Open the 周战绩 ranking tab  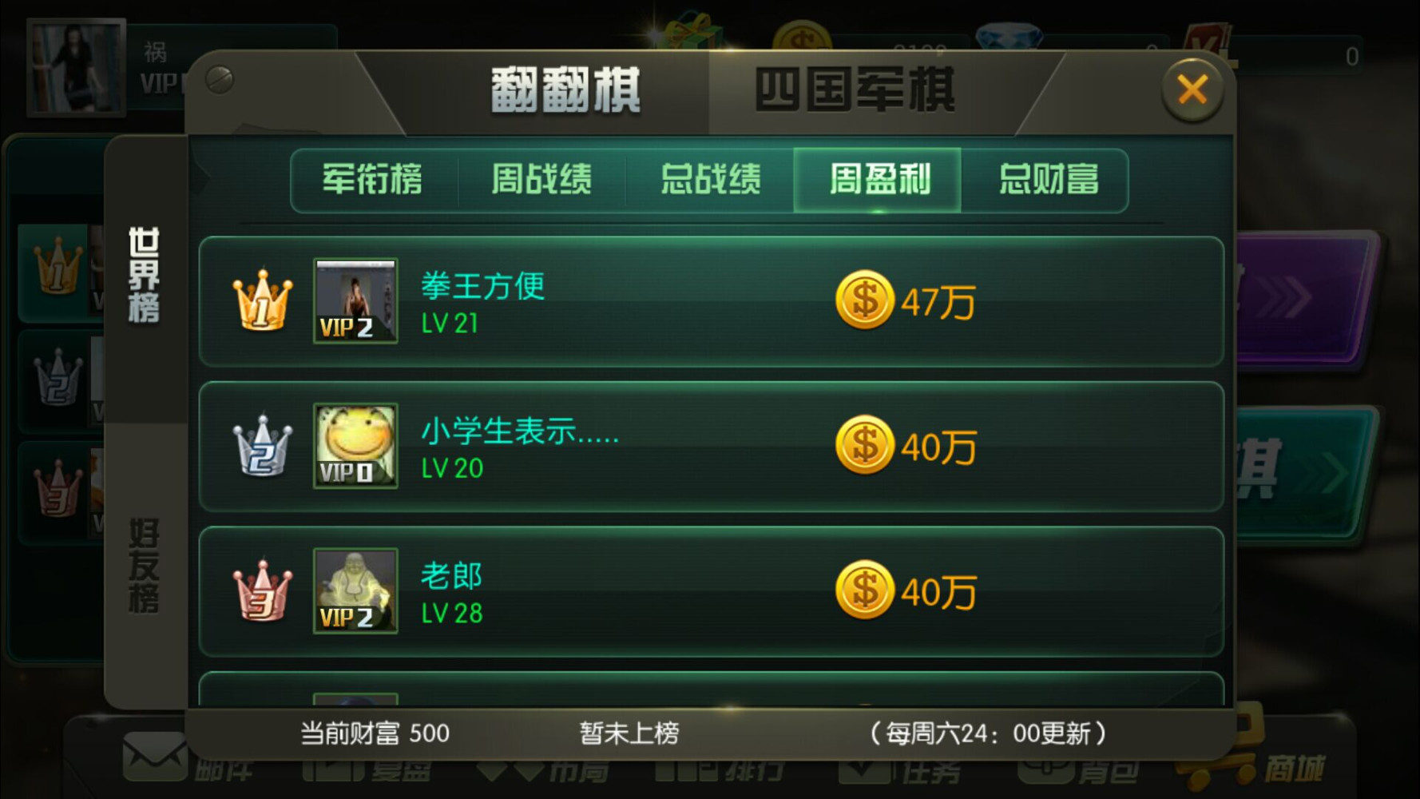pos(541,180)
